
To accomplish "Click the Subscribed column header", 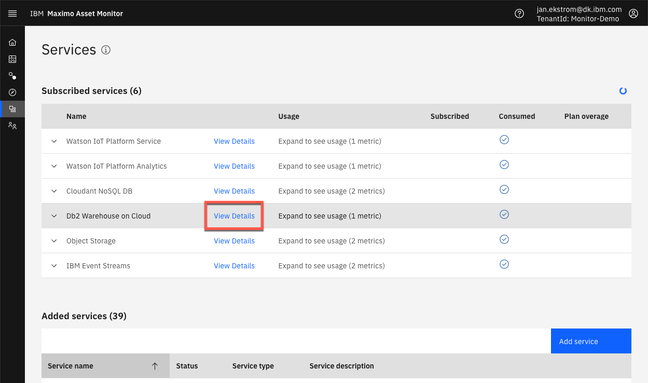I will 449,116.
